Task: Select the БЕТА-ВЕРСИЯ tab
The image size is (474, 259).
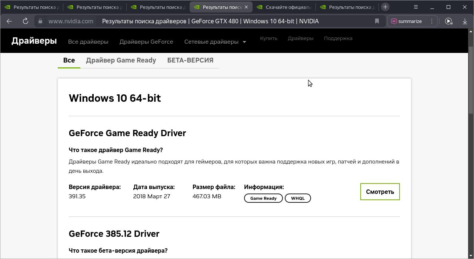Action: click(190, 60)
